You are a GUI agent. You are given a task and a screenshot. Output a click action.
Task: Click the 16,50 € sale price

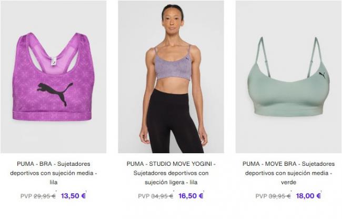tap(191, 196)
